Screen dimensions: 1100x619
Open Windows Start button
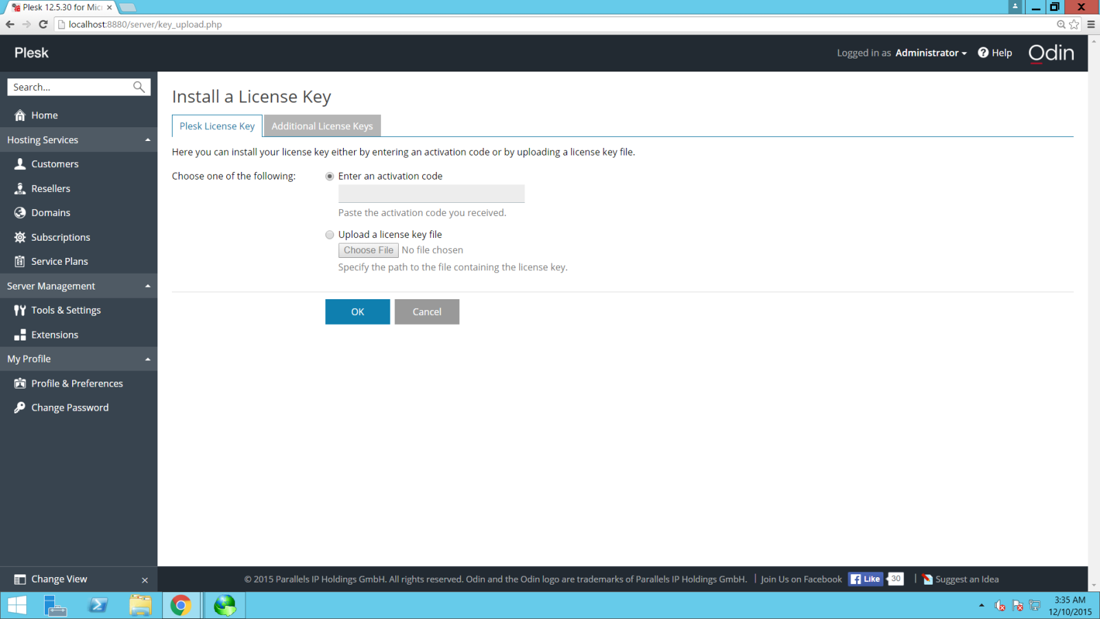click(x=16, y=605)
